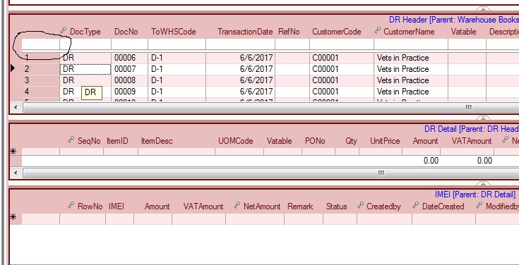Click the TransactionDate filter input cell
The image size is (519, 265).
240,44
